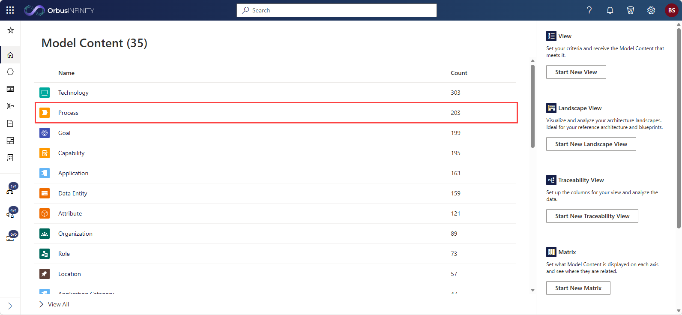Open settings gear in header
The width and height of the screenshot is (682, 315).
pyautogui.click(x=651, y=10)
